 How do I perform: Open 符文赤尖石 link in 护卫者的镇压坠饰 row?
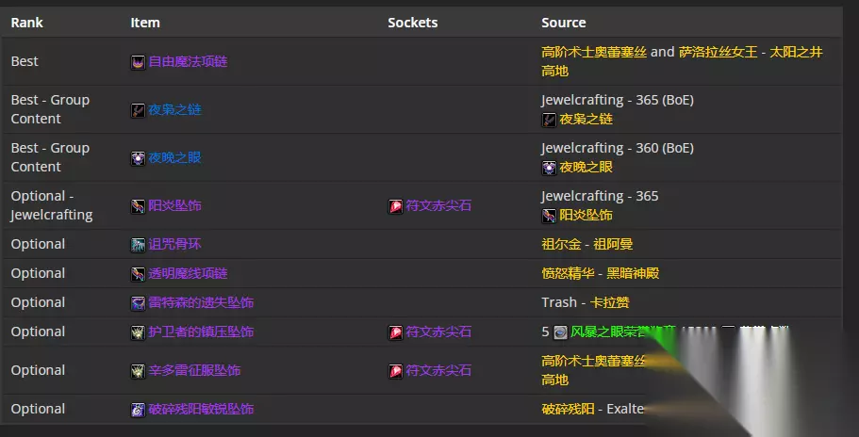(x=438, y=332)
